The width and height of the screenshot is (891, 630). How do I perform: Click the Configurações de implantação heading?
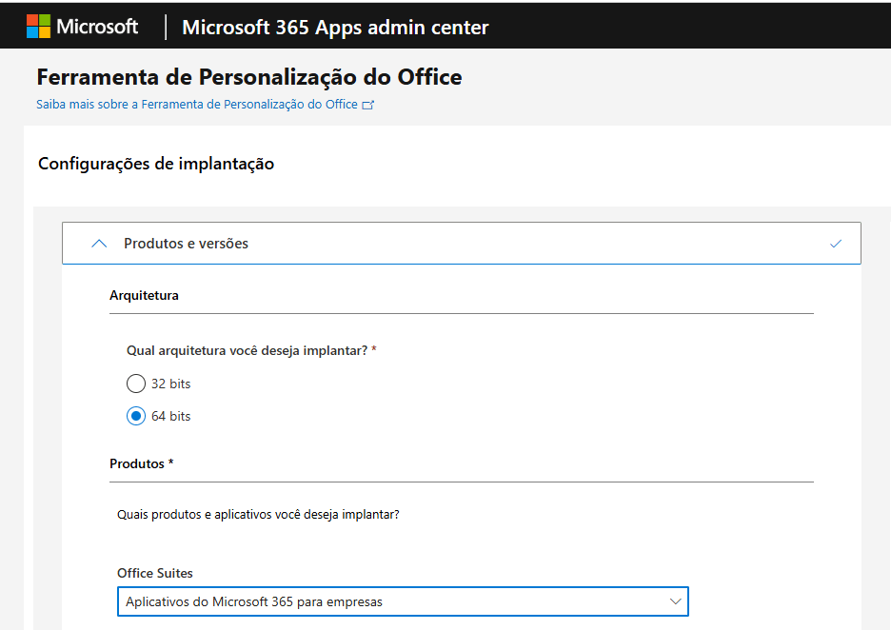[x=155, y=163]
